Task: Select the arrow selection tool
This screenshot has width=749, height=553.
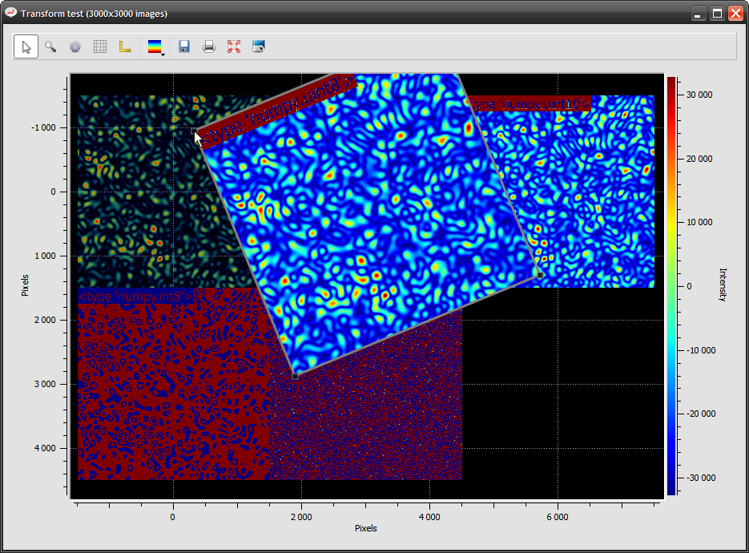Action: pos(26,46)
